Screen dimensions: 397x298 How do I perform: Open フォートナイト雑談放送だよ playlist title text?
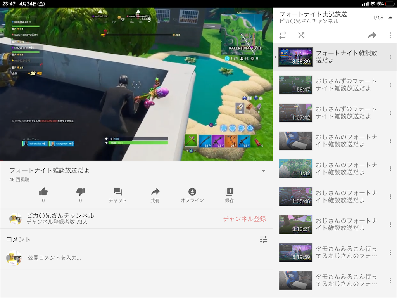click(346, 57)
